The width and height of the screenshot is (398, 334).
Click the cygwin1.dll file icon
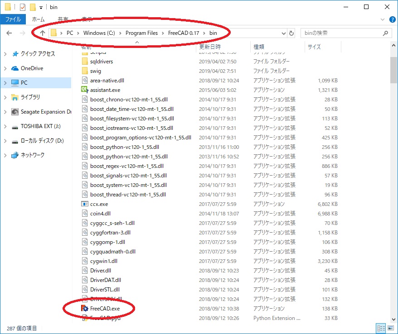(85, 261)
